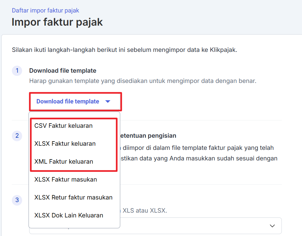Choose CSV Faktur keluaran template
Image resolution: width=302 pixels, height=236 pixels.
63,126
